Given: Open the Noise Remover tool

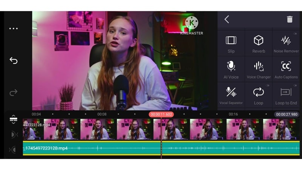Looking at the screenshot, I should click(x=286, y=44).
